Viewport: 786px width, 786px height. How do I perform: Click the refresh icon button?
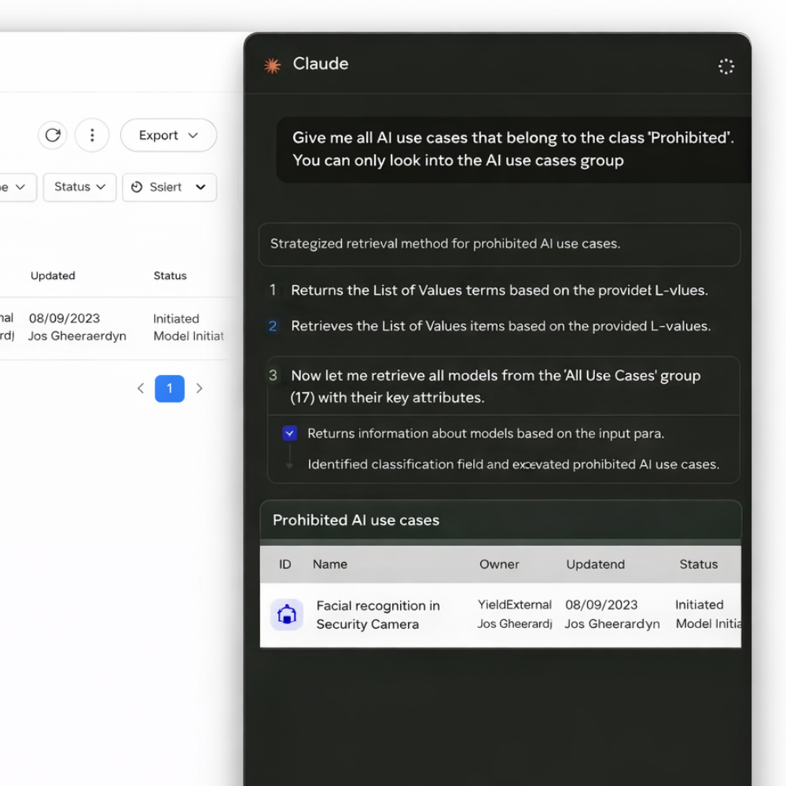tap(53, 135)
